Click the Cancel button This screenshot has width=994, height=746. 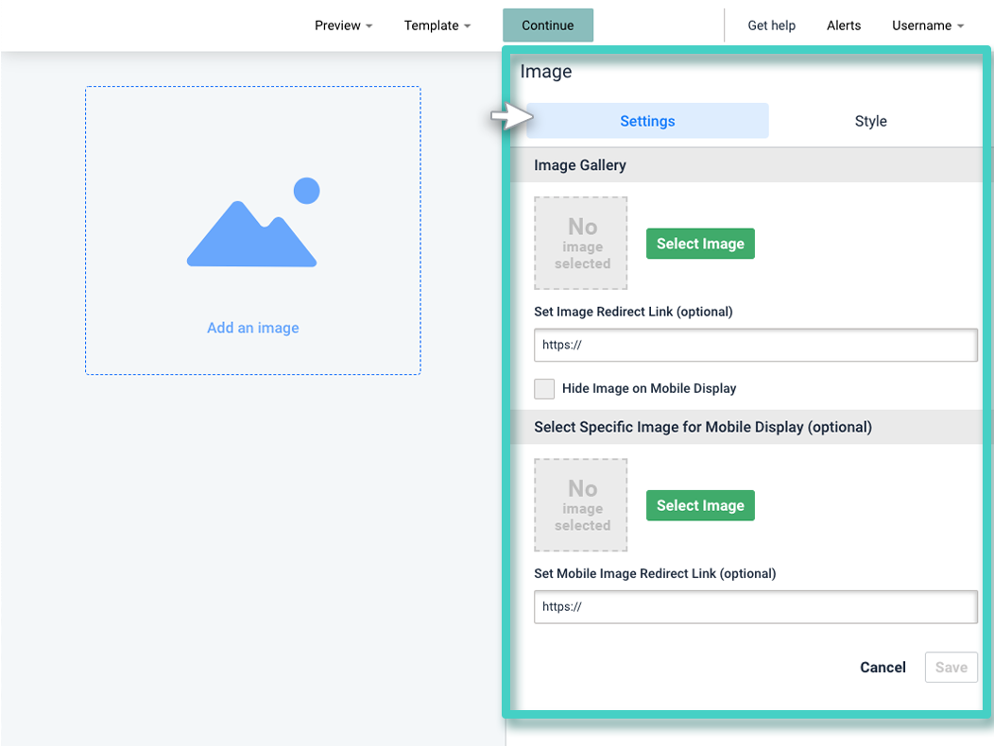883,668
